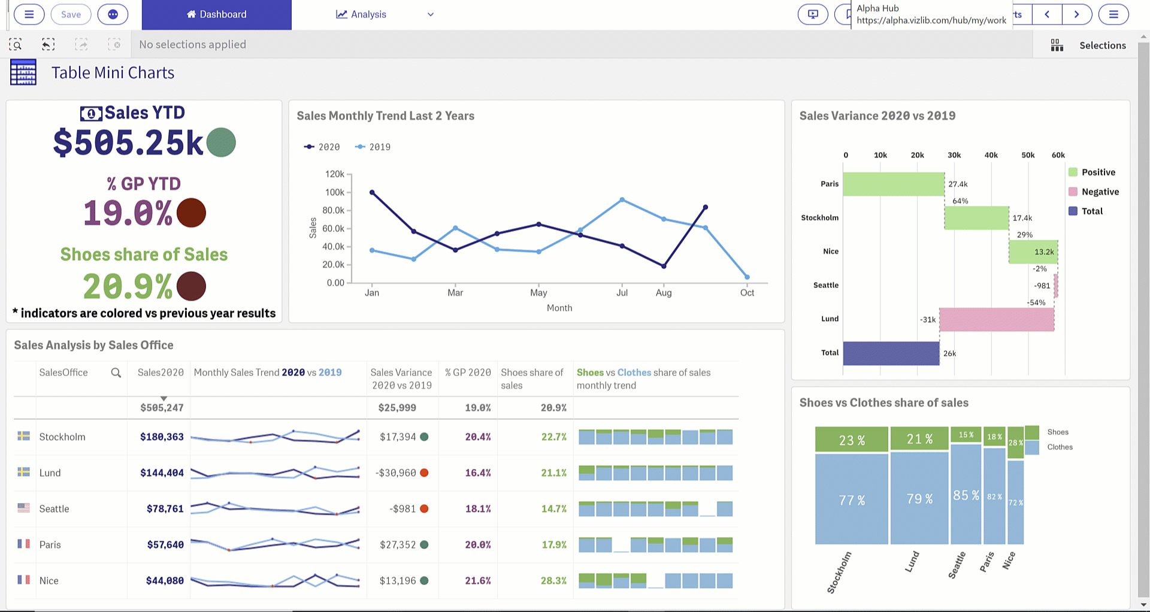This screenshot has height=612, width=1150.
Task: Click the France flag beside Nice
Action: click(24, 580)
